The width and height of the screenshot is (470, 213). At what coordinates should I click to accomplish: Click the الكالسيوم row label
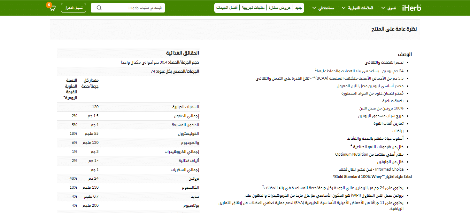pos(190,188)
